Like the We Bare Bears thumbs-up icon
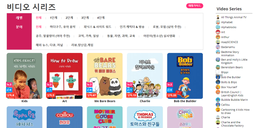This screenshot has width=264, height=128. (x=89, y=90)
